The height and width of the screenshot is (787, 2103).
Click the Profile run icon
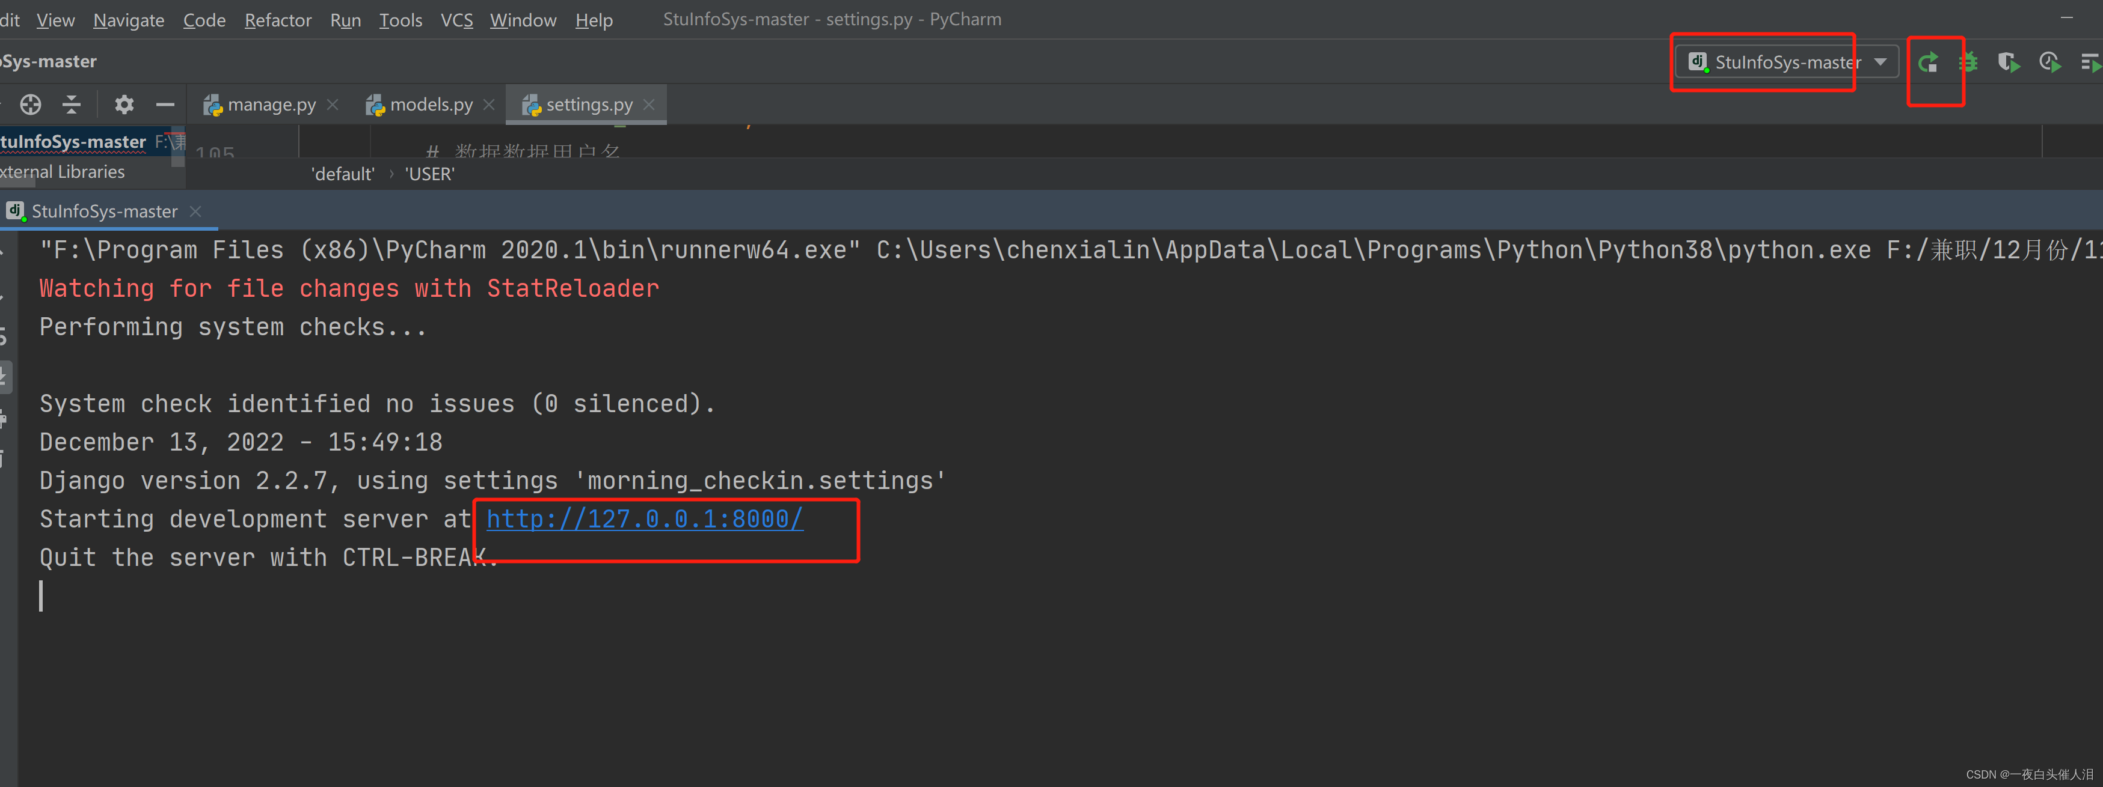2050,62
